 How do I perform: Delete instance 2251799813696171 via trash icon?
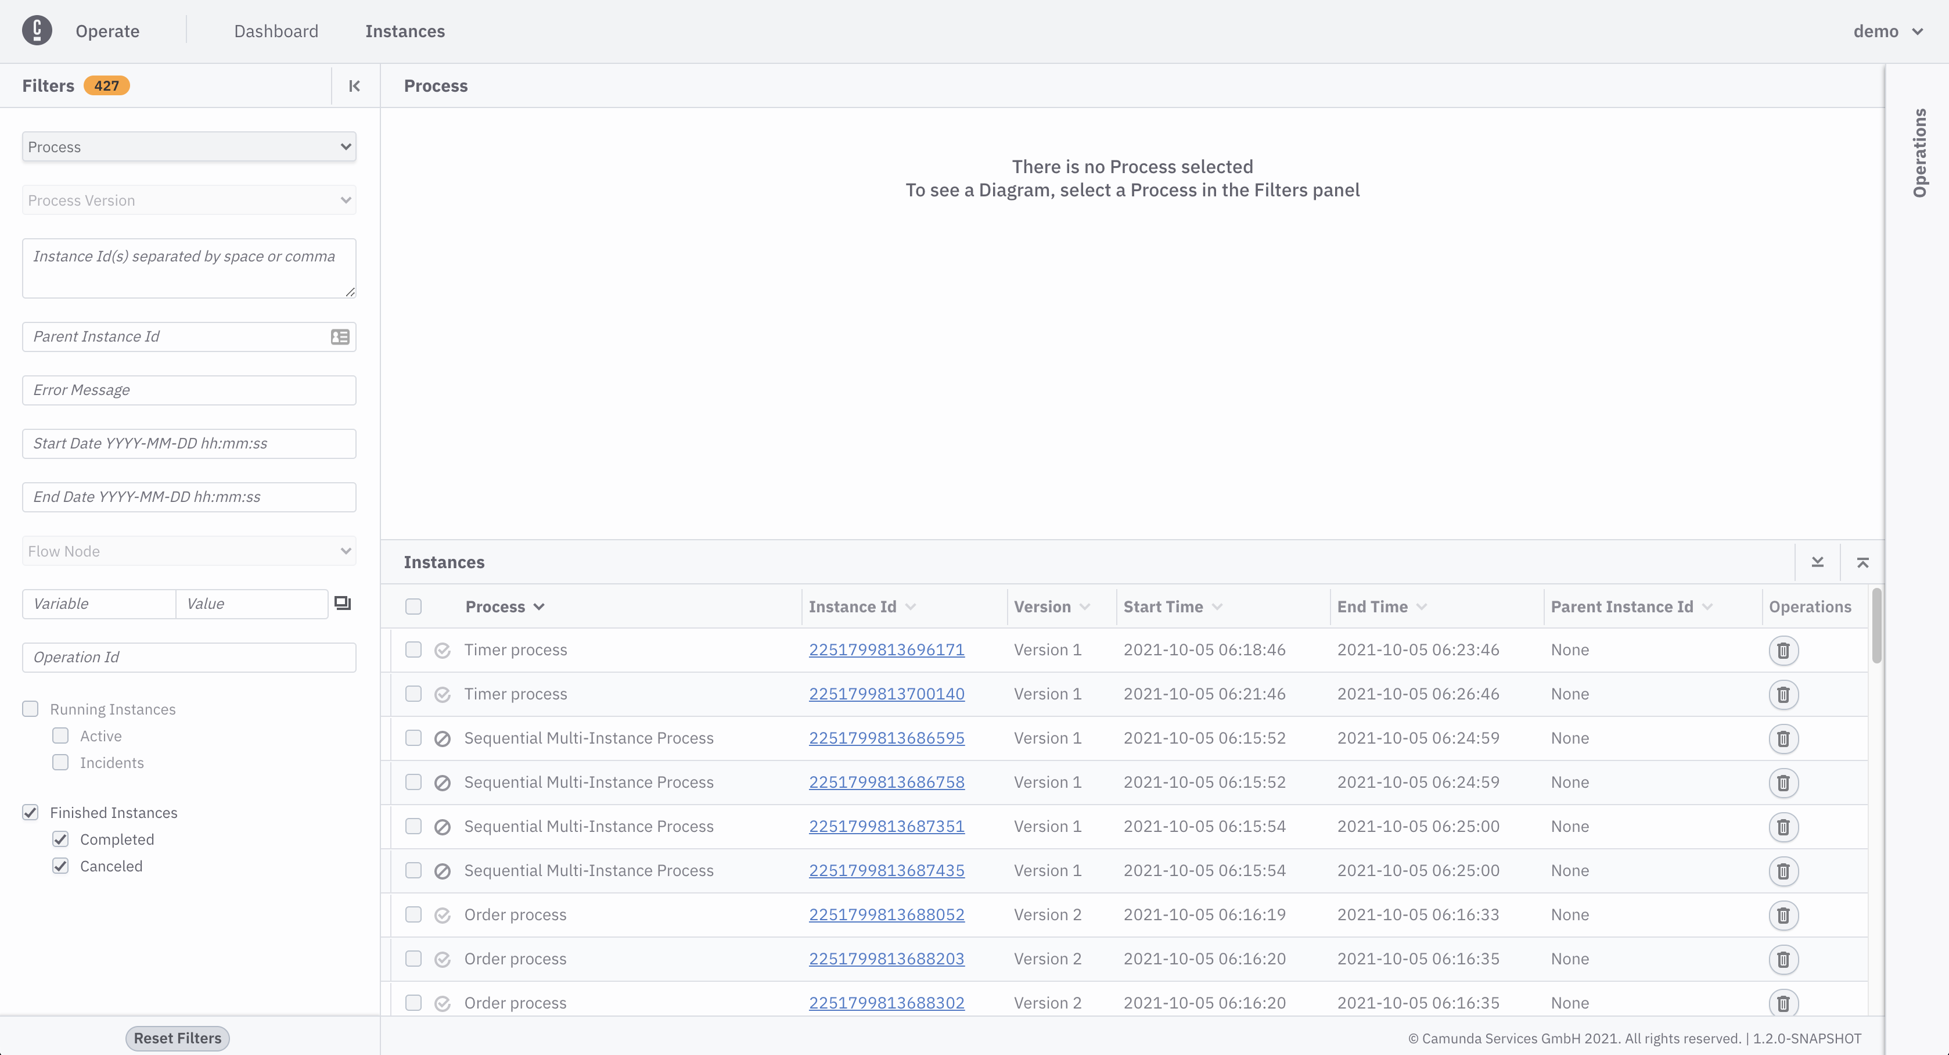tap(1784, 650)
